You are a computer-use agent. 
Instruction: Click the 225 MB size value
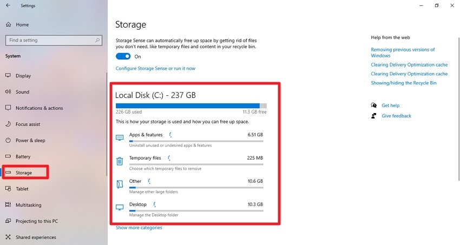(x=255, y=158)
